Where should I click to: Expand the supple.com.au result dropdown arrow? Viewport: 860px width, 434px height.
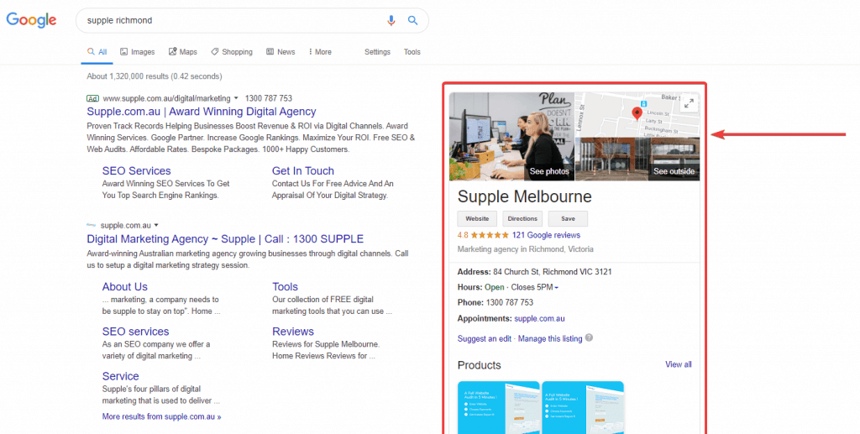pyautogui.click(x=156, y=225)
